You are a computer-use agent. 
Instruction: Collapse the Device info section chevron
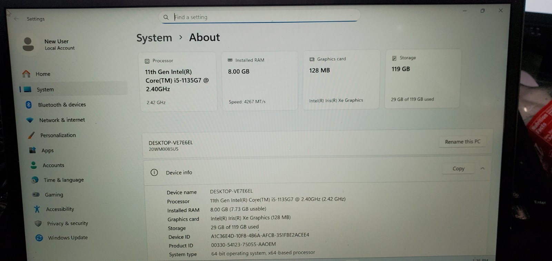[x=483, y=169]
